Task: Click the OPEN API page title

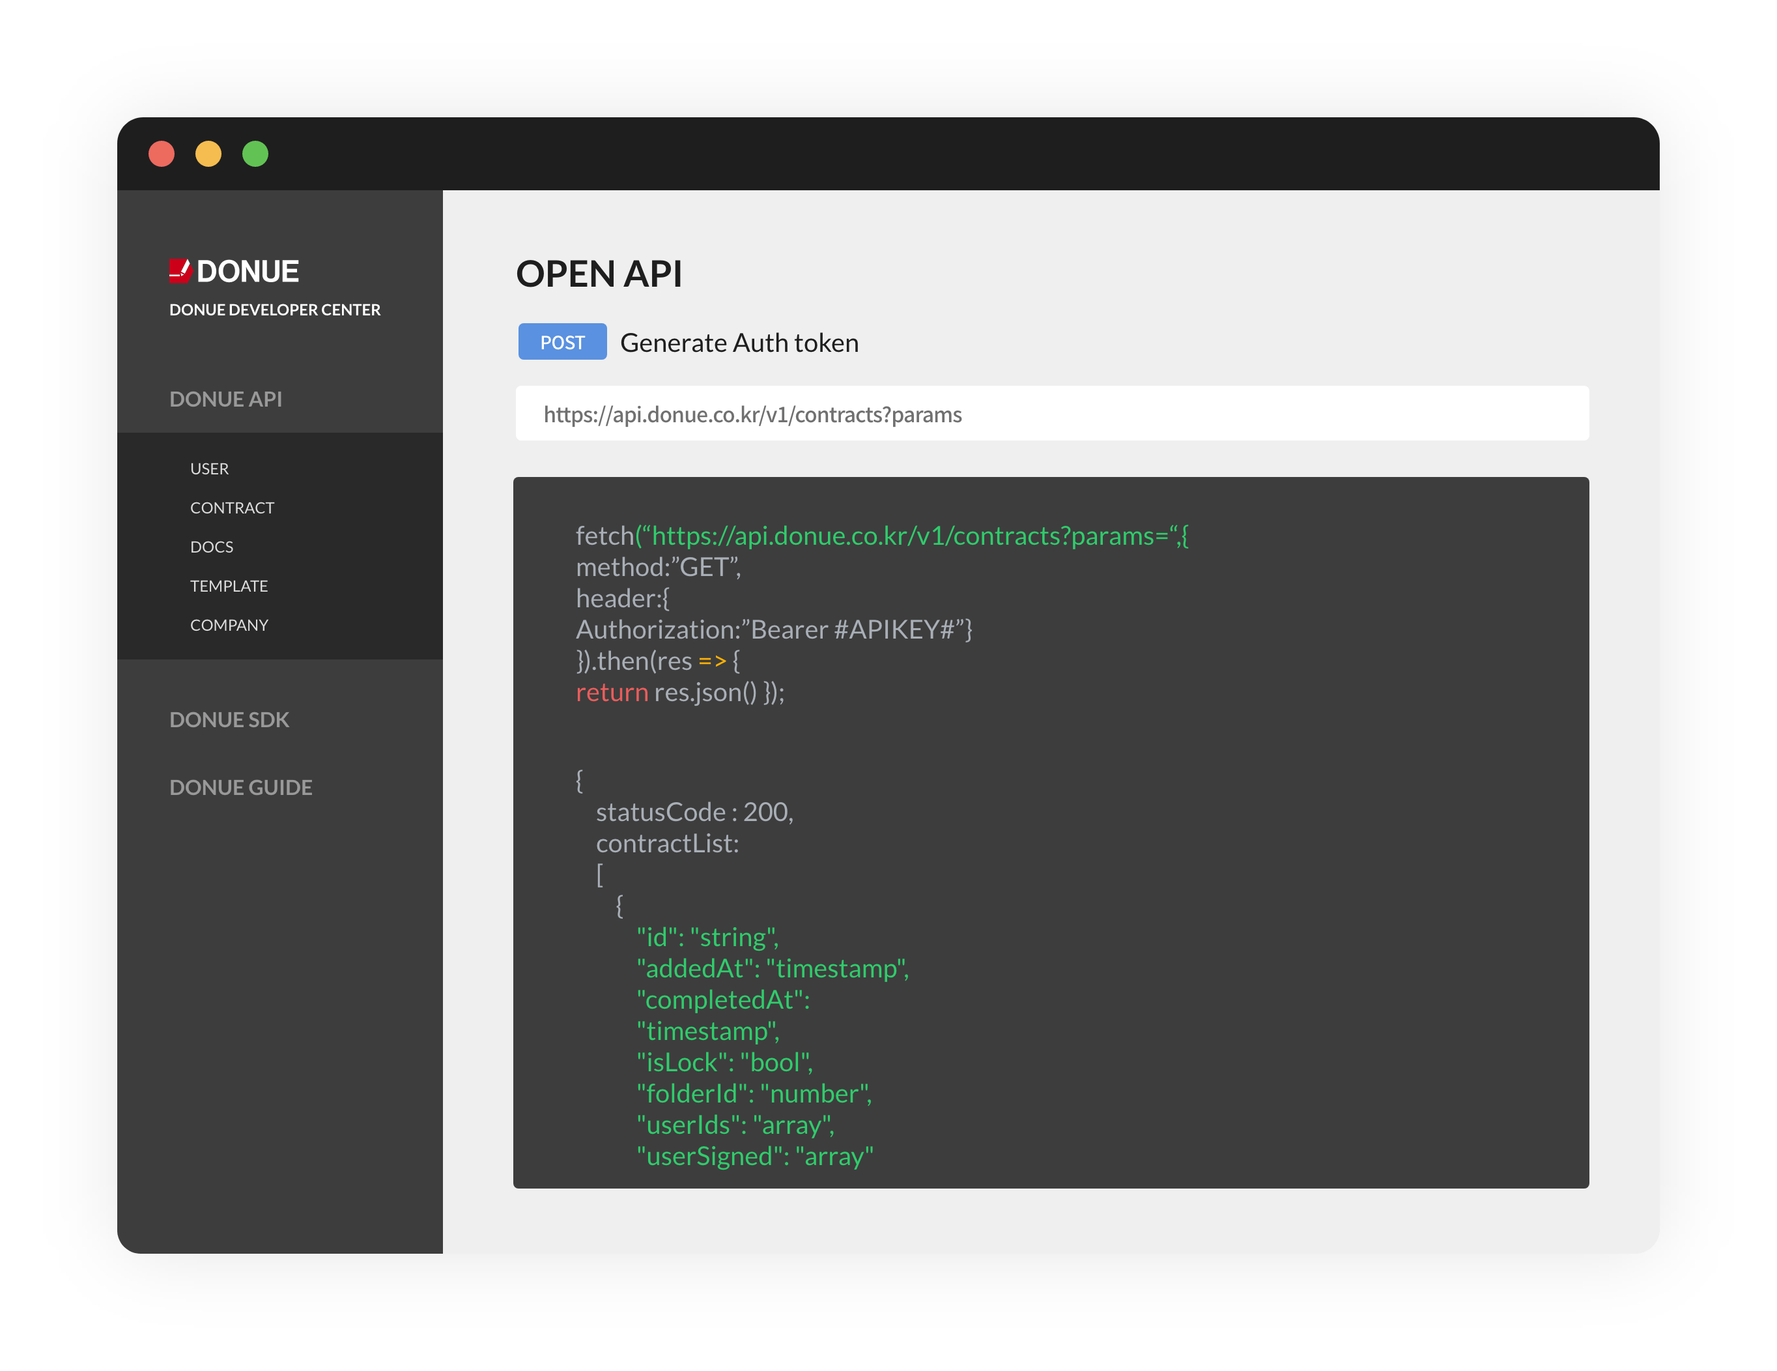Action: coord(600,274)
